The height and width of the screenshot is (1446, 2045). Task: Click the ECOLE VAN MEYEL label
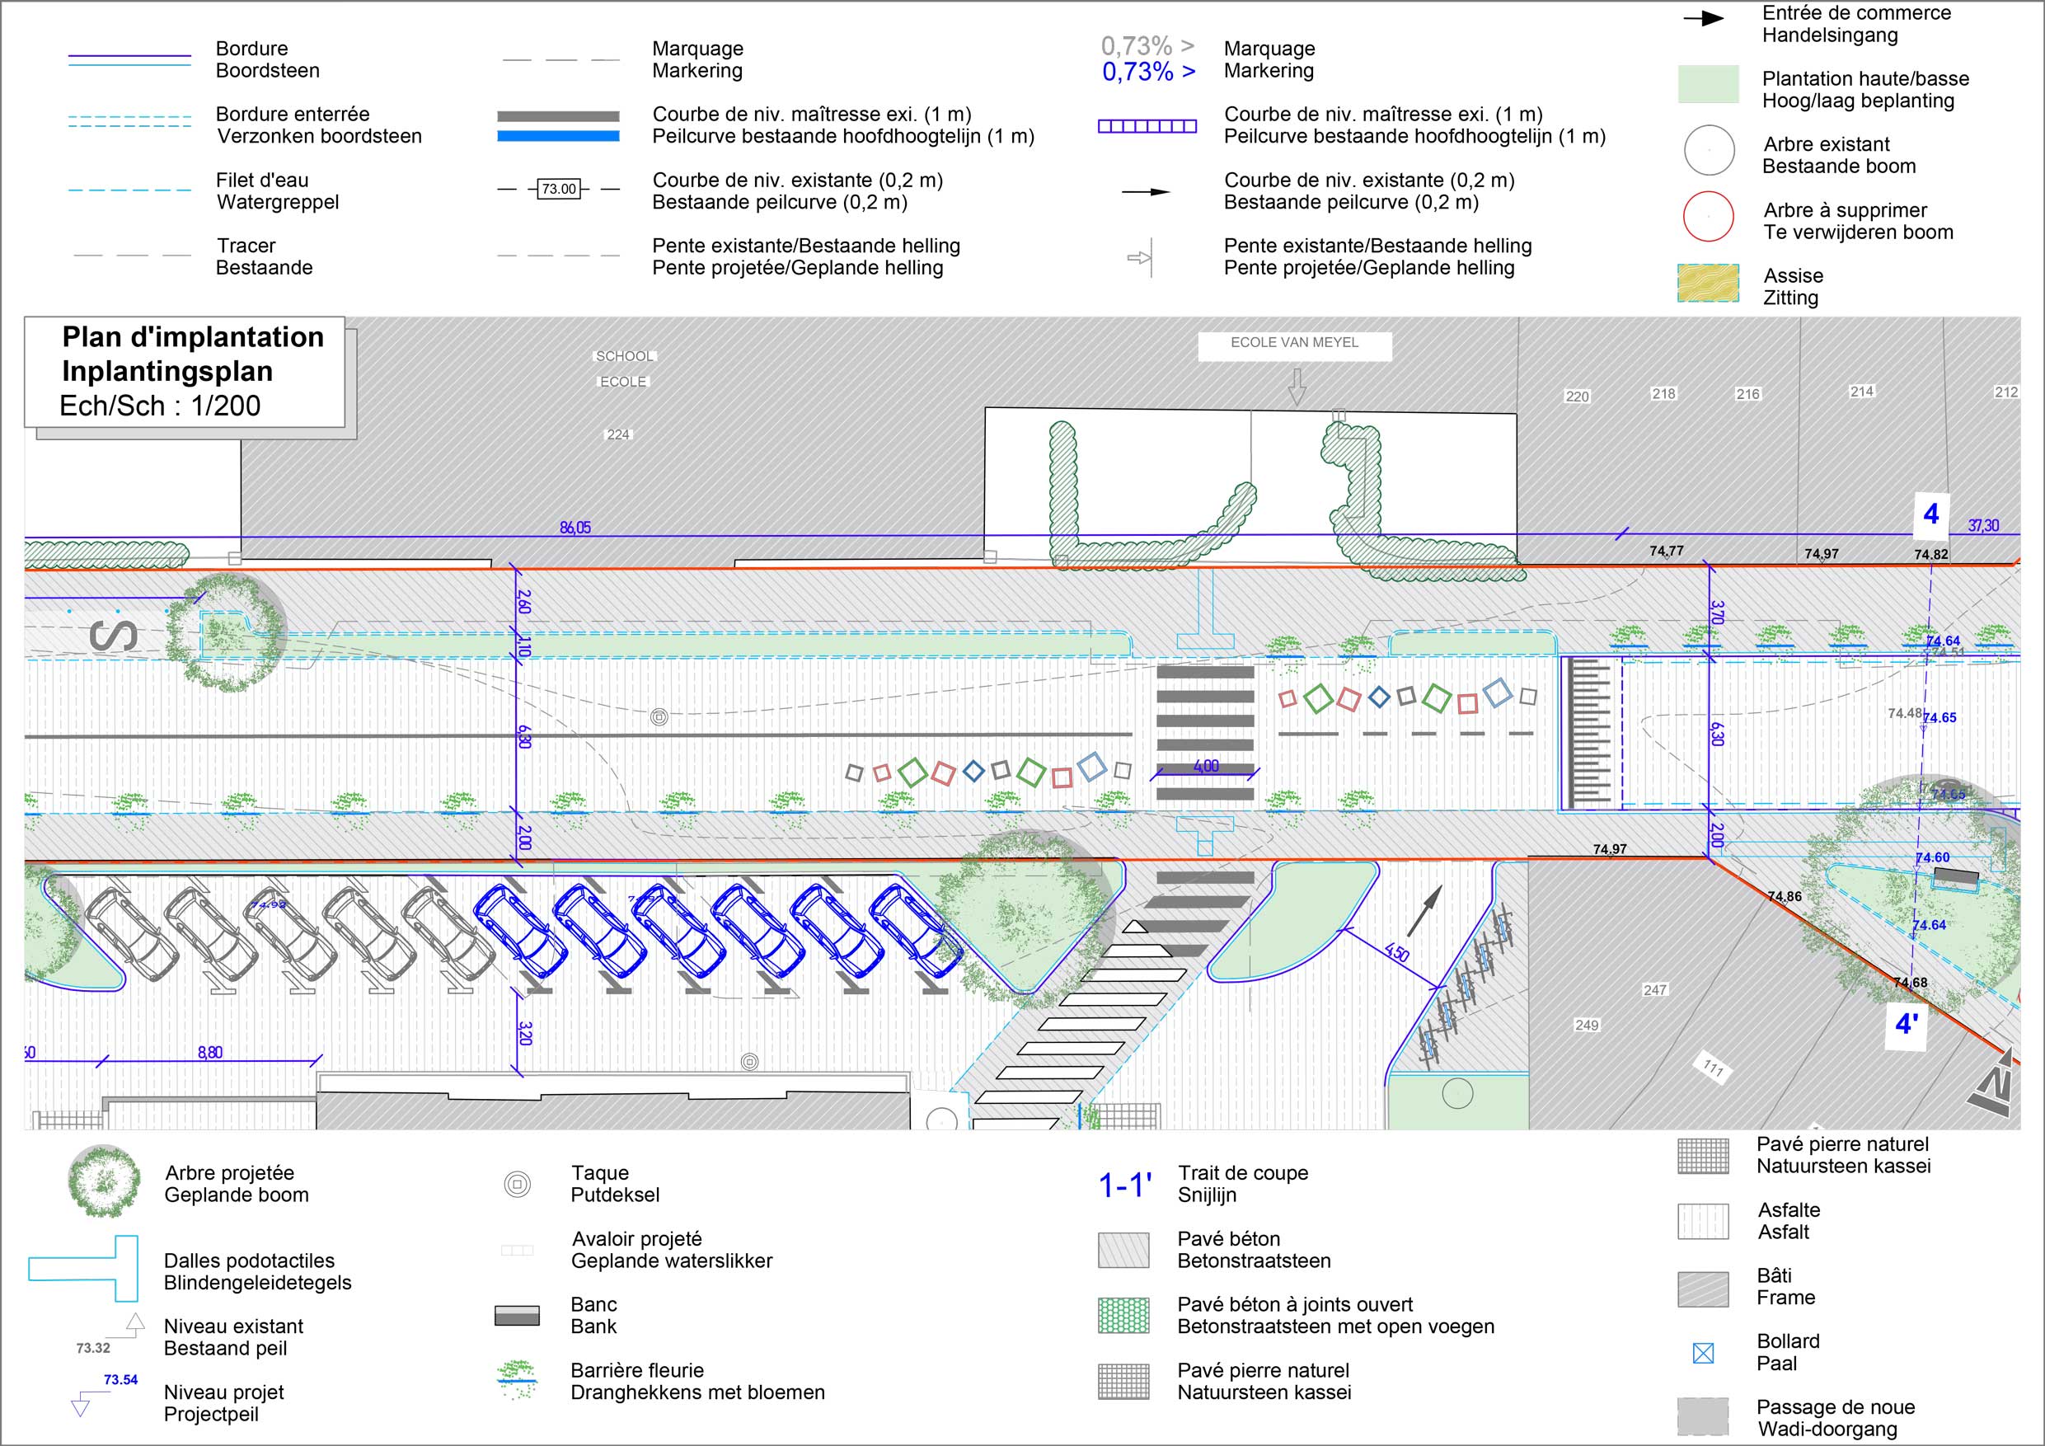(1294, 343)
